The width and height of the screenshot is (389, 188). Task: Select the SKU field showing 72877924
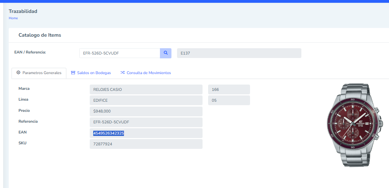(x=146, y=144)
